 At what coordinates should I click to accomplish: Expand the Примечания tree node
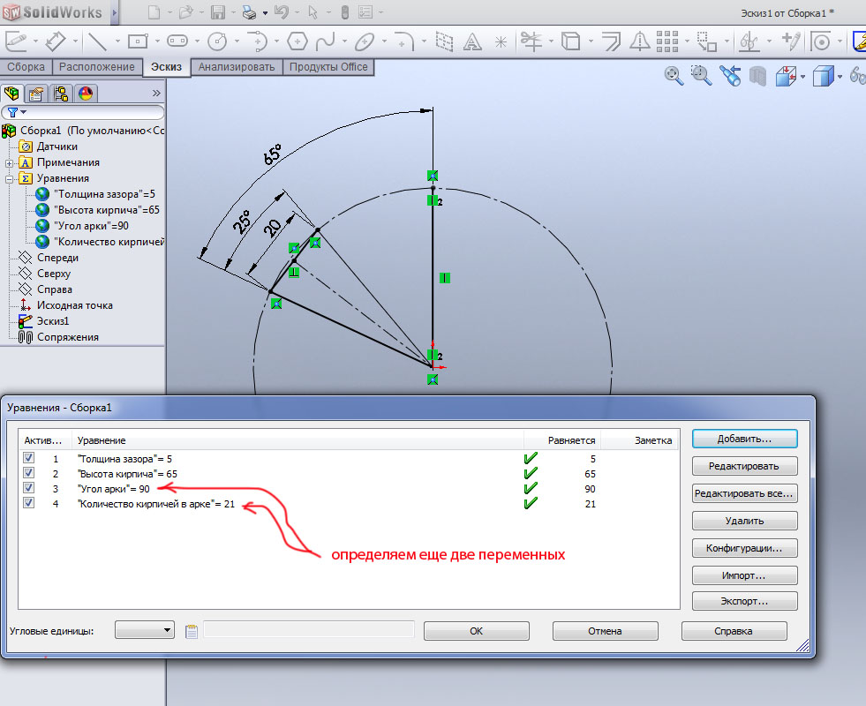click(9, 162)
